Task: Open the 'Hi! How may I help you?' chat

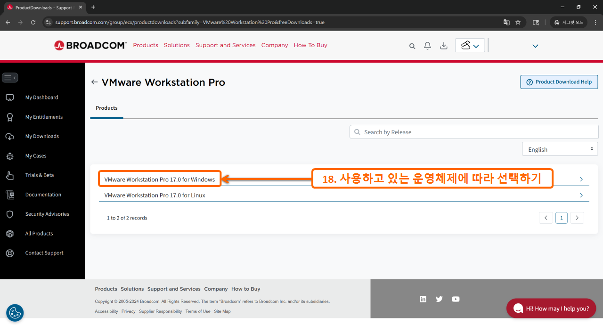Action: pyautogui.click(x=551, y=309)
